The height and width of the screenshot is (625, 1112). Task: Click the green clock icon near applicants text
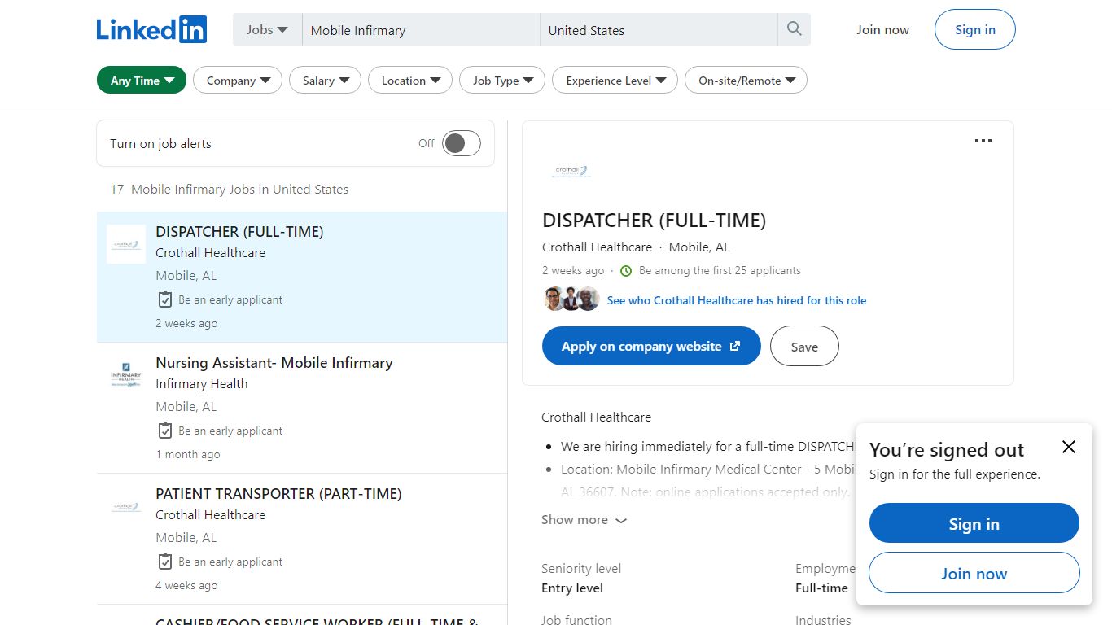(x=626, y=271)
